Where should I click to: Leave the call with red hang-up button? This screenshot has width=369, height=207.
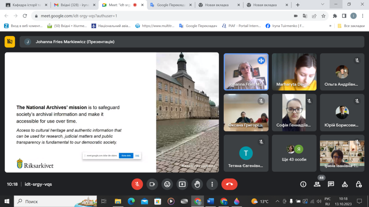coord(229,184)
